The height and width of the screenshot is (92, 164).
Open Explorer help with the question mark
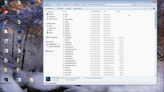(154, 8)
